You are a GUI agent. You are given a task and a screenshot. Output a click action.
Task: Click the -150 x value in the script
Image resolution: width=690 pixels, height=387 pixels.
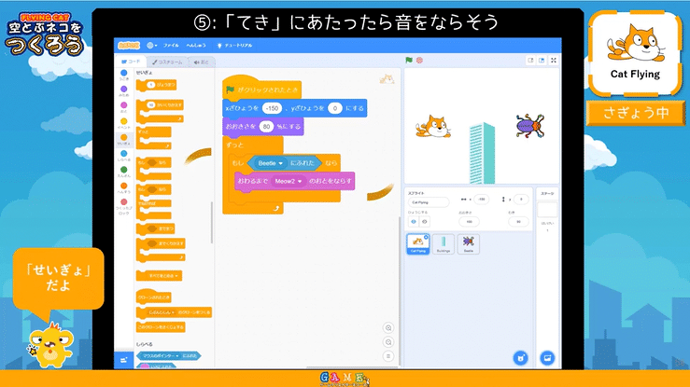[x=272, y=108]
